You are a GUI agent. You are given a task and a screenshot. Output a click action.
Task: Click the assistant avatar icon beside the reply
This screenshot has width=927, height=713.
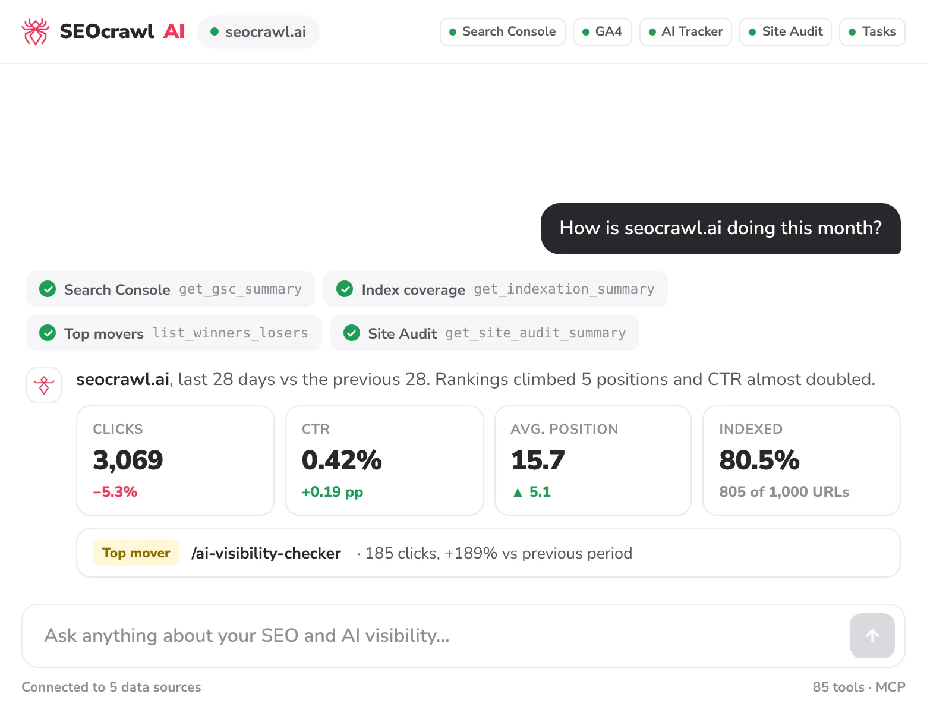(x=44, y=385)
